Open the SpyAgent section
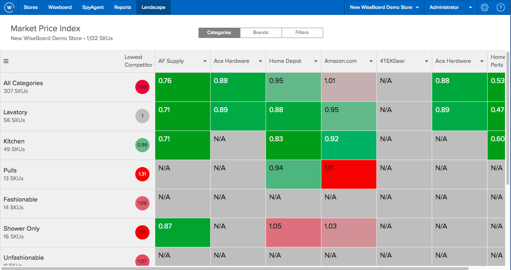The image size is (511, 270). click(x=93, y=7)
